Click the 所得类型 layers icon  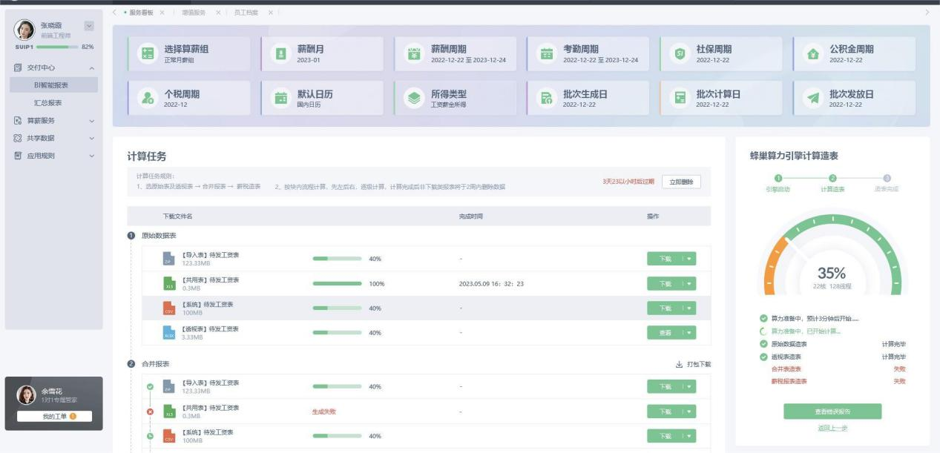[x=414, y=98]
